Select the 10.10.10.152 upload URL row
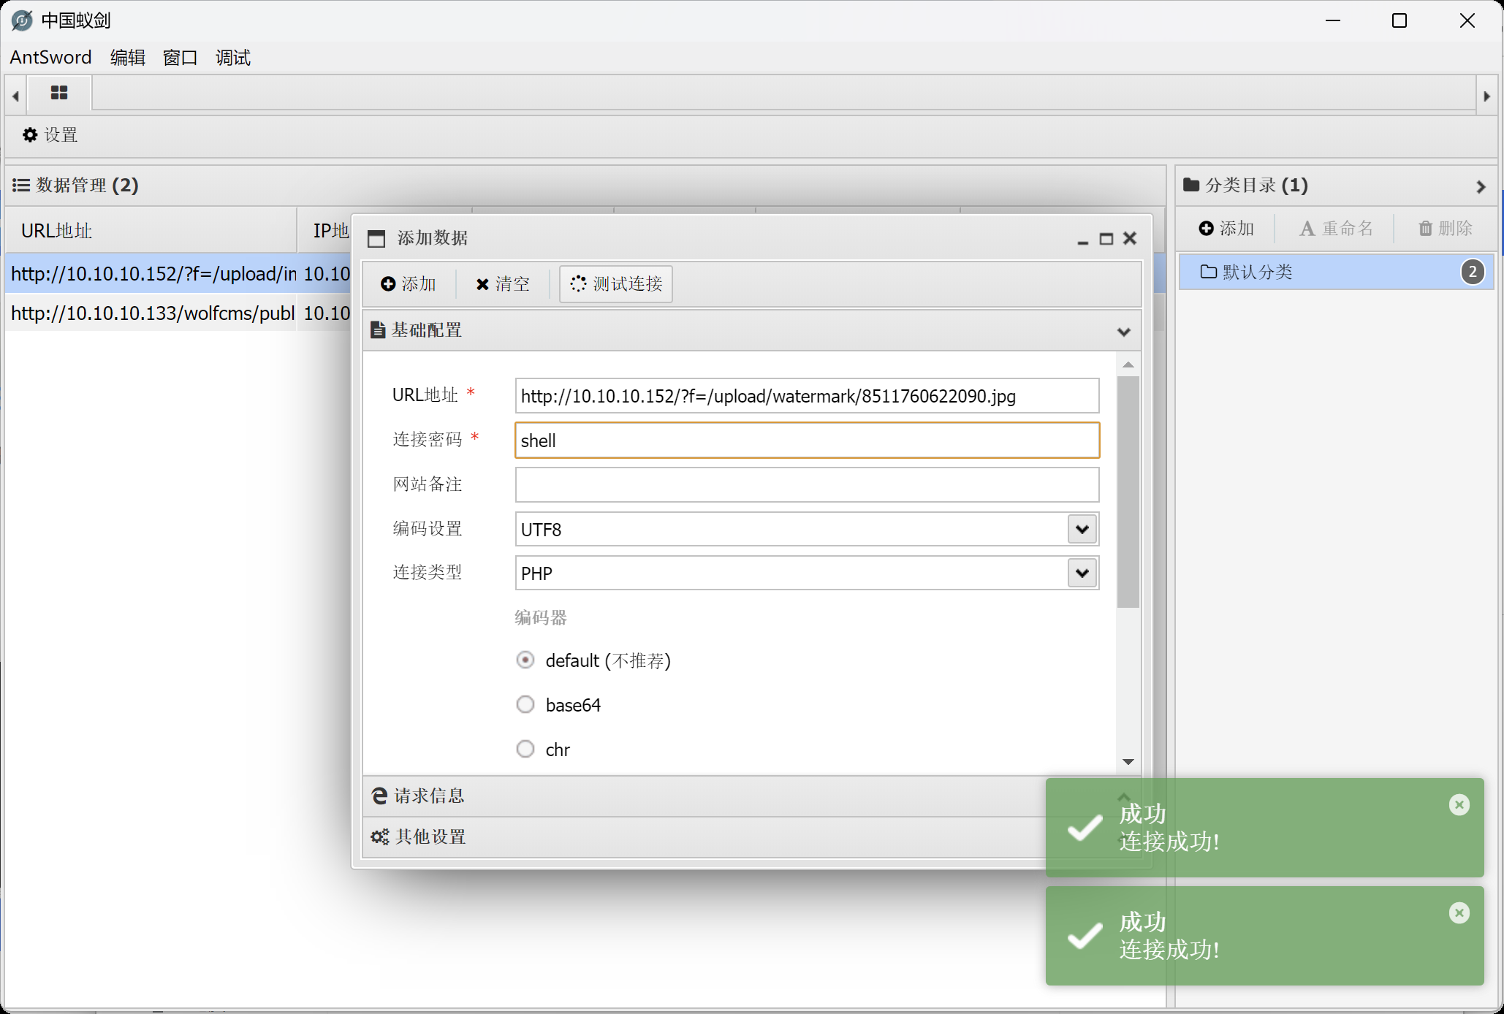The height and width of the screenshot is (1014, 1504). [178, 273]
